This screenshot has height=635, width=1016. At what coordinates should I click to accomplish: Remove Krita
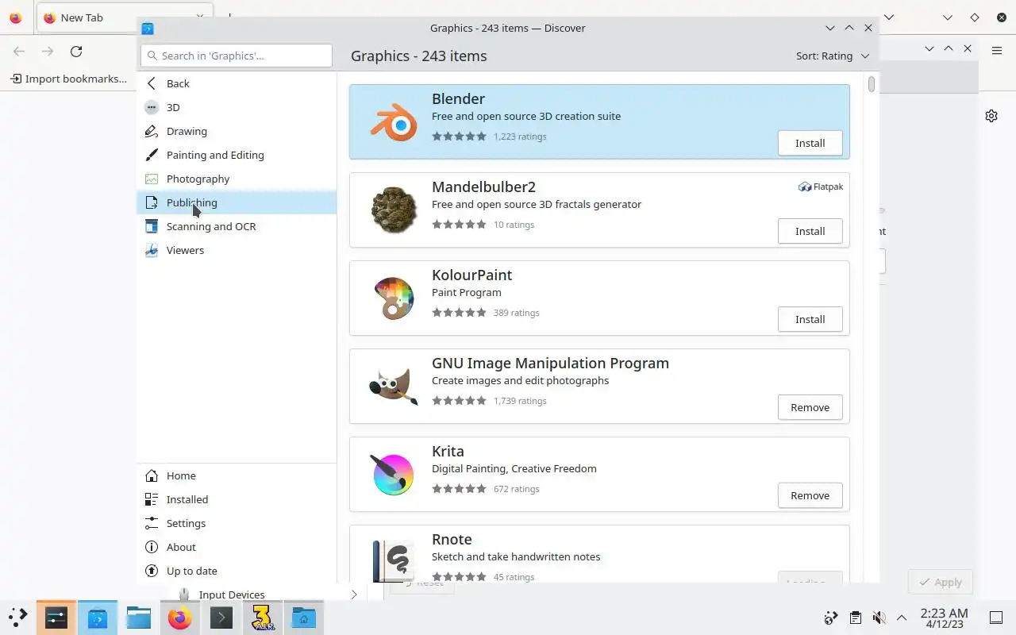point(810,496)
